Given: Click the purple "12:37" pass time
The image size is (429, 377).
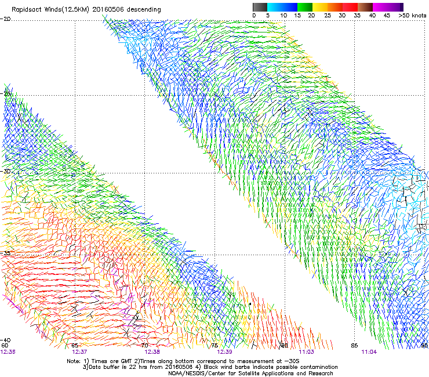Looking at the screenshot, I should pos(79,352).
